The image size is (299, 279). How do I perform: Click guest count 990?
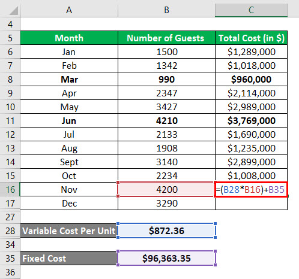(x=166, y=79)
